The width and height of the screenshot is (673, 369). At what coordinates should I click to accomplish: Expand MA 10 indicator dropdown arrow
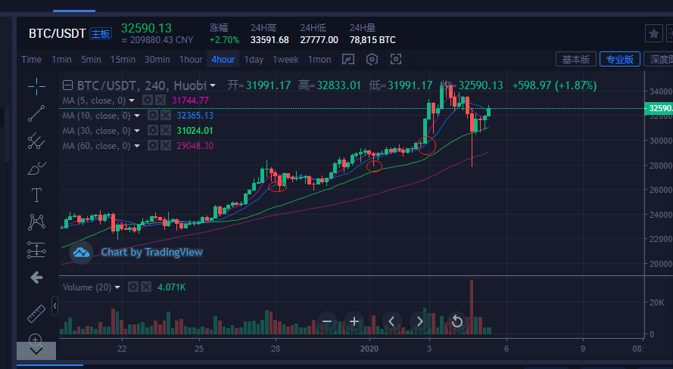(137, 116)
